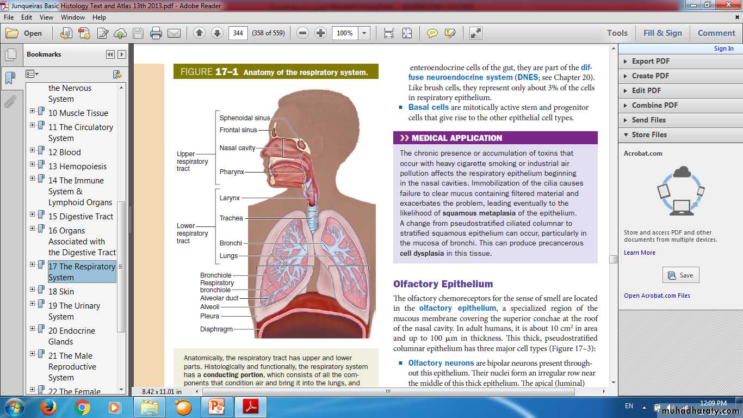Open Firefox from the taskbar
This screenshot has height=418, width=743.
[x=49, y=407]
